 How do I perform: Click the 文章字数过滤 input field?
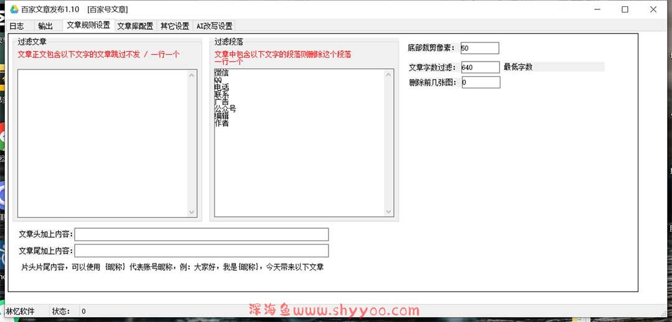click(480, 67)
